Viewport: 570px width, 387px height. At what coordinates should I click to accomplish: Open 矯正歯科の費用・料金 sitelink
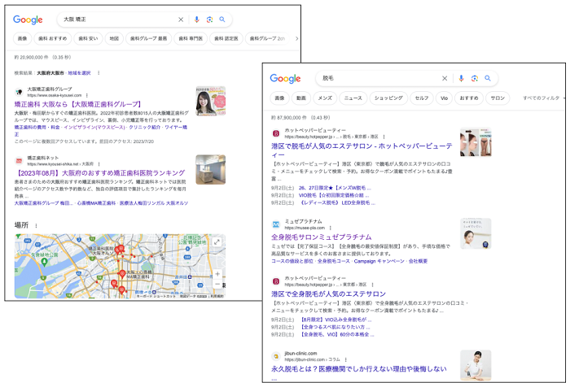(x=37, y=128)
